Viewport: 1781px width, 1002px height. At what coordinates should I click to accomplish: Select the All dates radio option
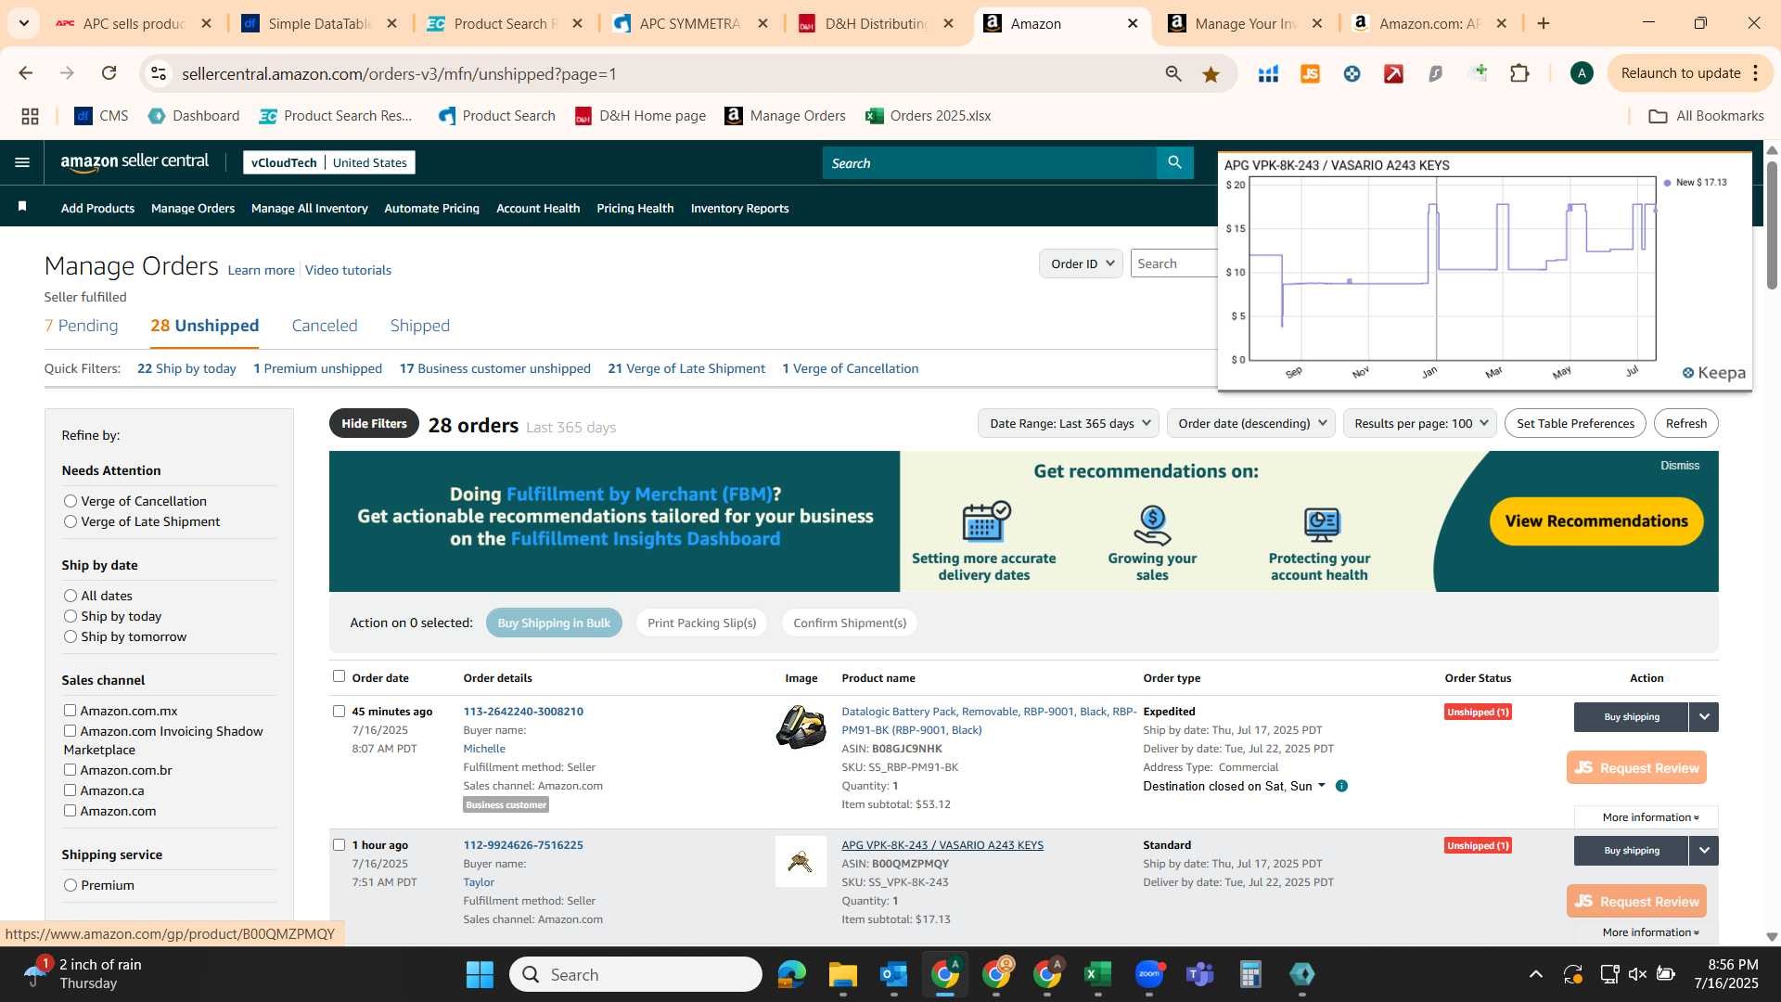tap(70, 596)
